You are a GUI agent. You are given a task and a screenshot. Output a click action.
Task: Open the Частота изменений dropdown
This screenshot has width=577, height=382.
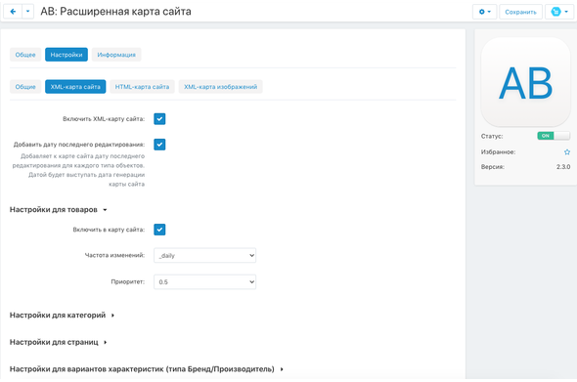click(x=204, y=255)
